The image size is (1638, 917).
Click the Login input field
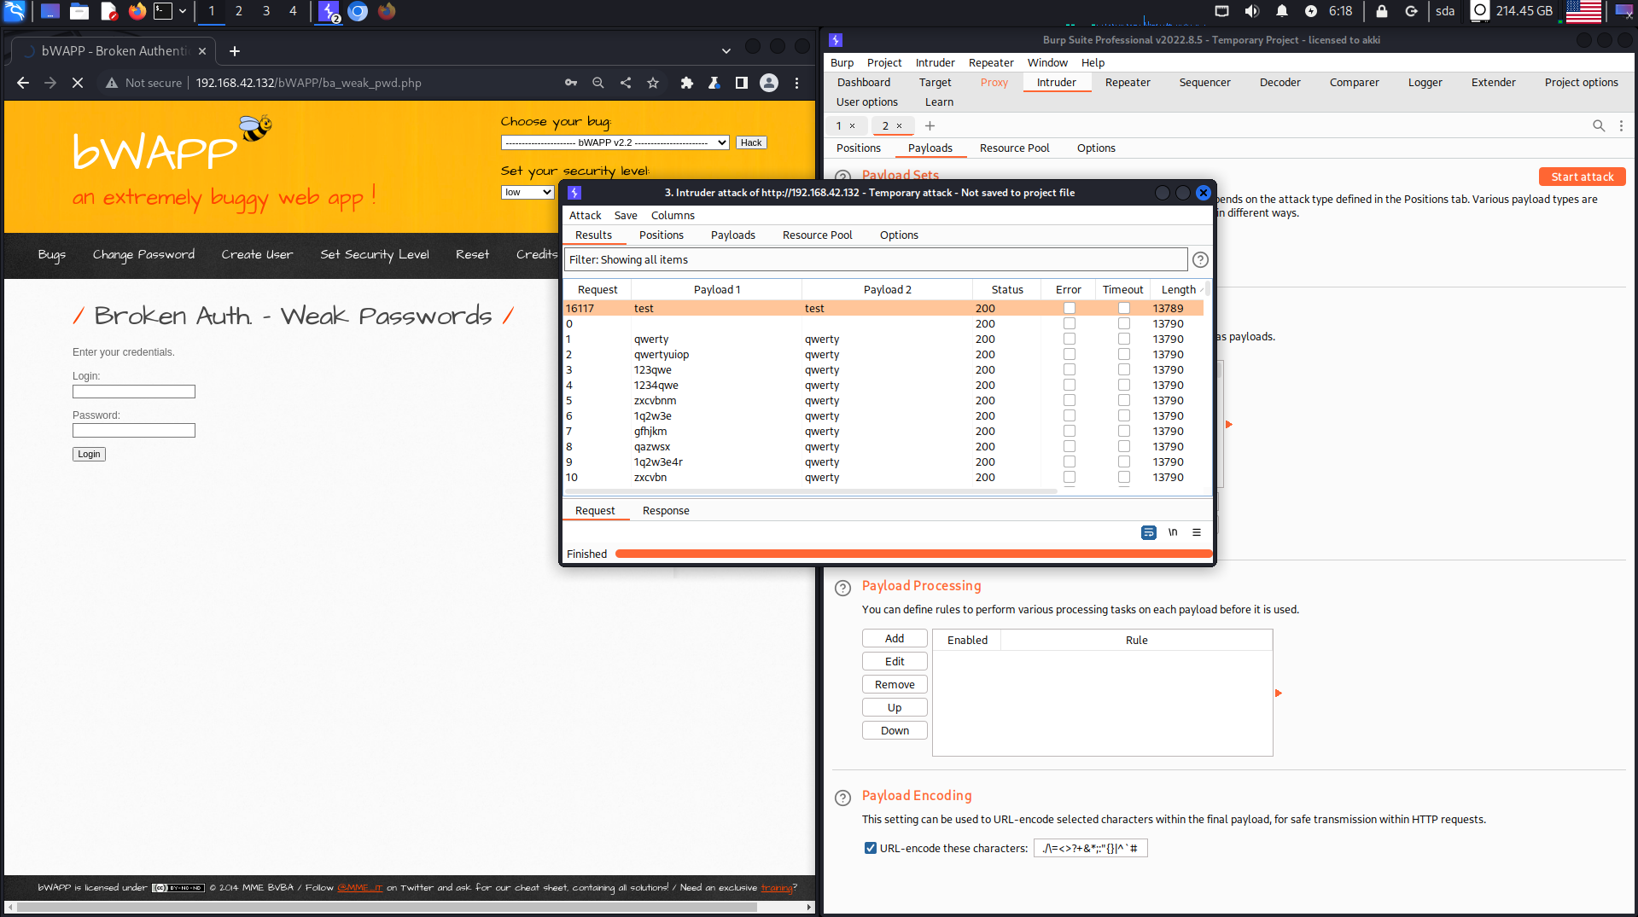click(x=134, y=392)
